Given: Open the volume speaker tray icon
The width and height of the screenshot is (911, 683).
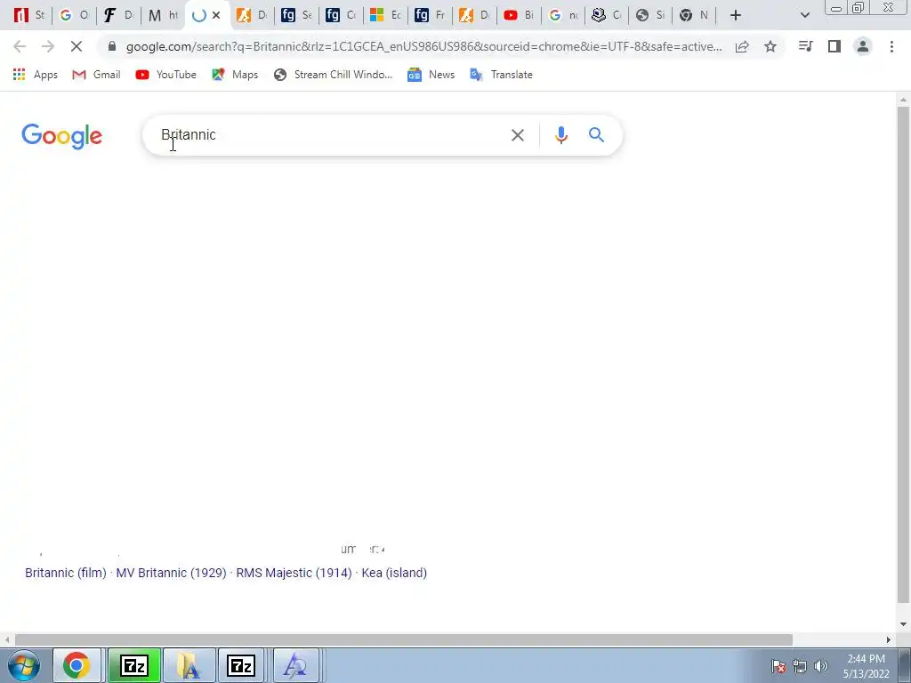Looking at the screenshot, I should pos(820,666).
